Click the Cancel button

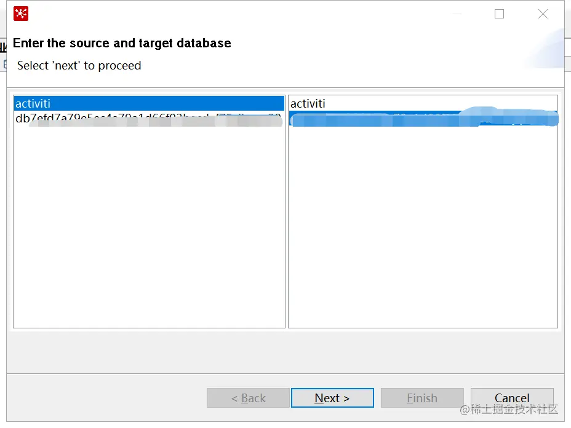coord(512,398)
